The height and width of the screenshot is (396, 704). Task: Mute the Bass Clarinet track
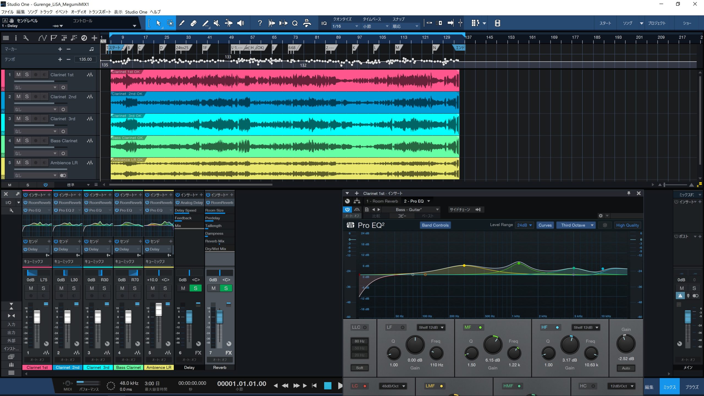(18, 141)
